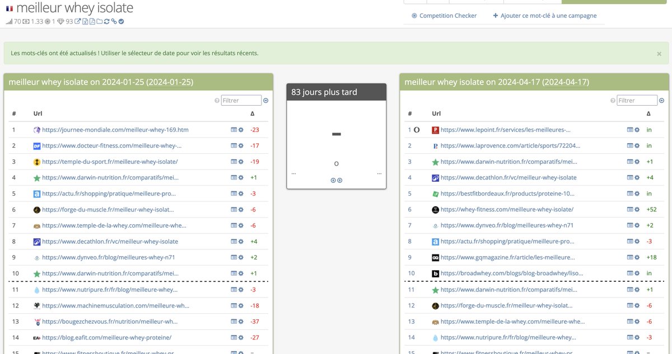672x354 pixels.
Task: Click help icon beside right Filtrer field
Action: [613, 101]
